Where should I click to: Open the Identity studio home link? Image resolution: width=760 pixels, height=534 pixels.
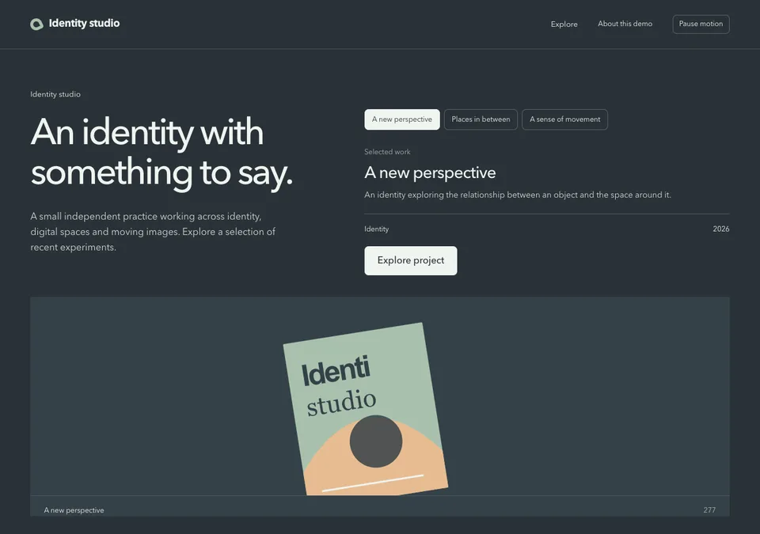click(x=74, y=24)
